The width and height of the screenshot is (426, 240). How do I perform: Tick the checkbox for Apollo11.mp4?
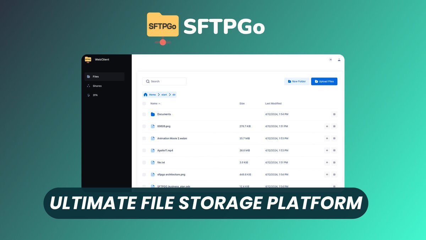tap(144, 150)
